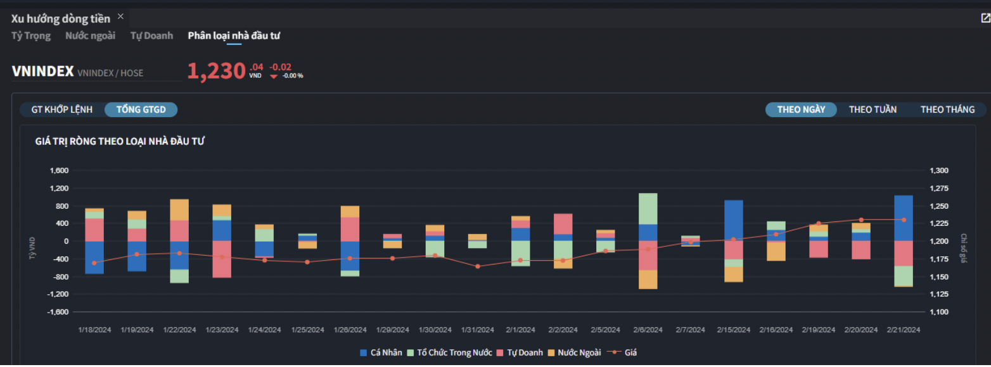Select the TỔNG GTGD toggle

(141, 109)
